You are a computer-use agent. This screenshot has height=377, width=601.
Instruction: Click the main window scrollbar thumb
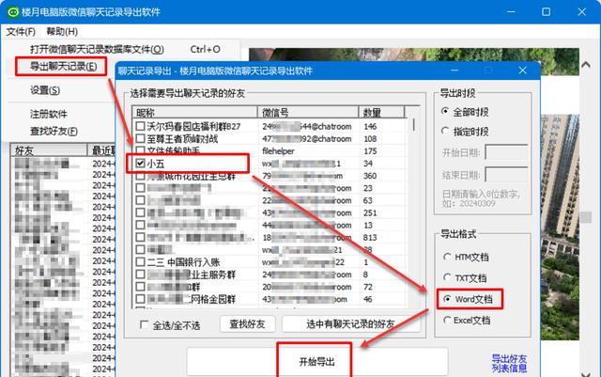point(586,217)
